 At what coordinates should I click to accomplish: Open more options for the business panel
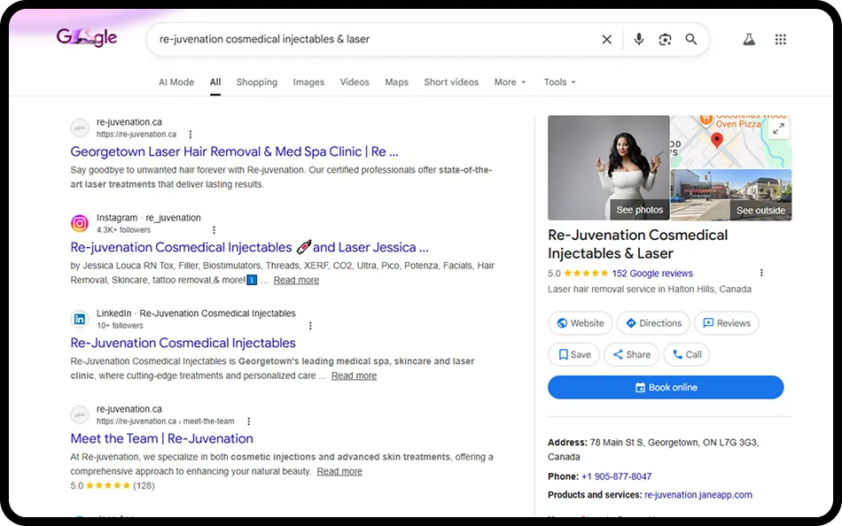(x=761, y=273)
